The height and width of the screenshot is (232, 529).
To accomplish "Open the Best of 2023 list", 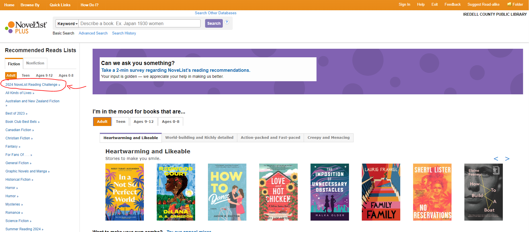I will tap(16, 113).
